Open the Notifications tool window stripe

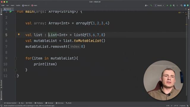(189, 14)
